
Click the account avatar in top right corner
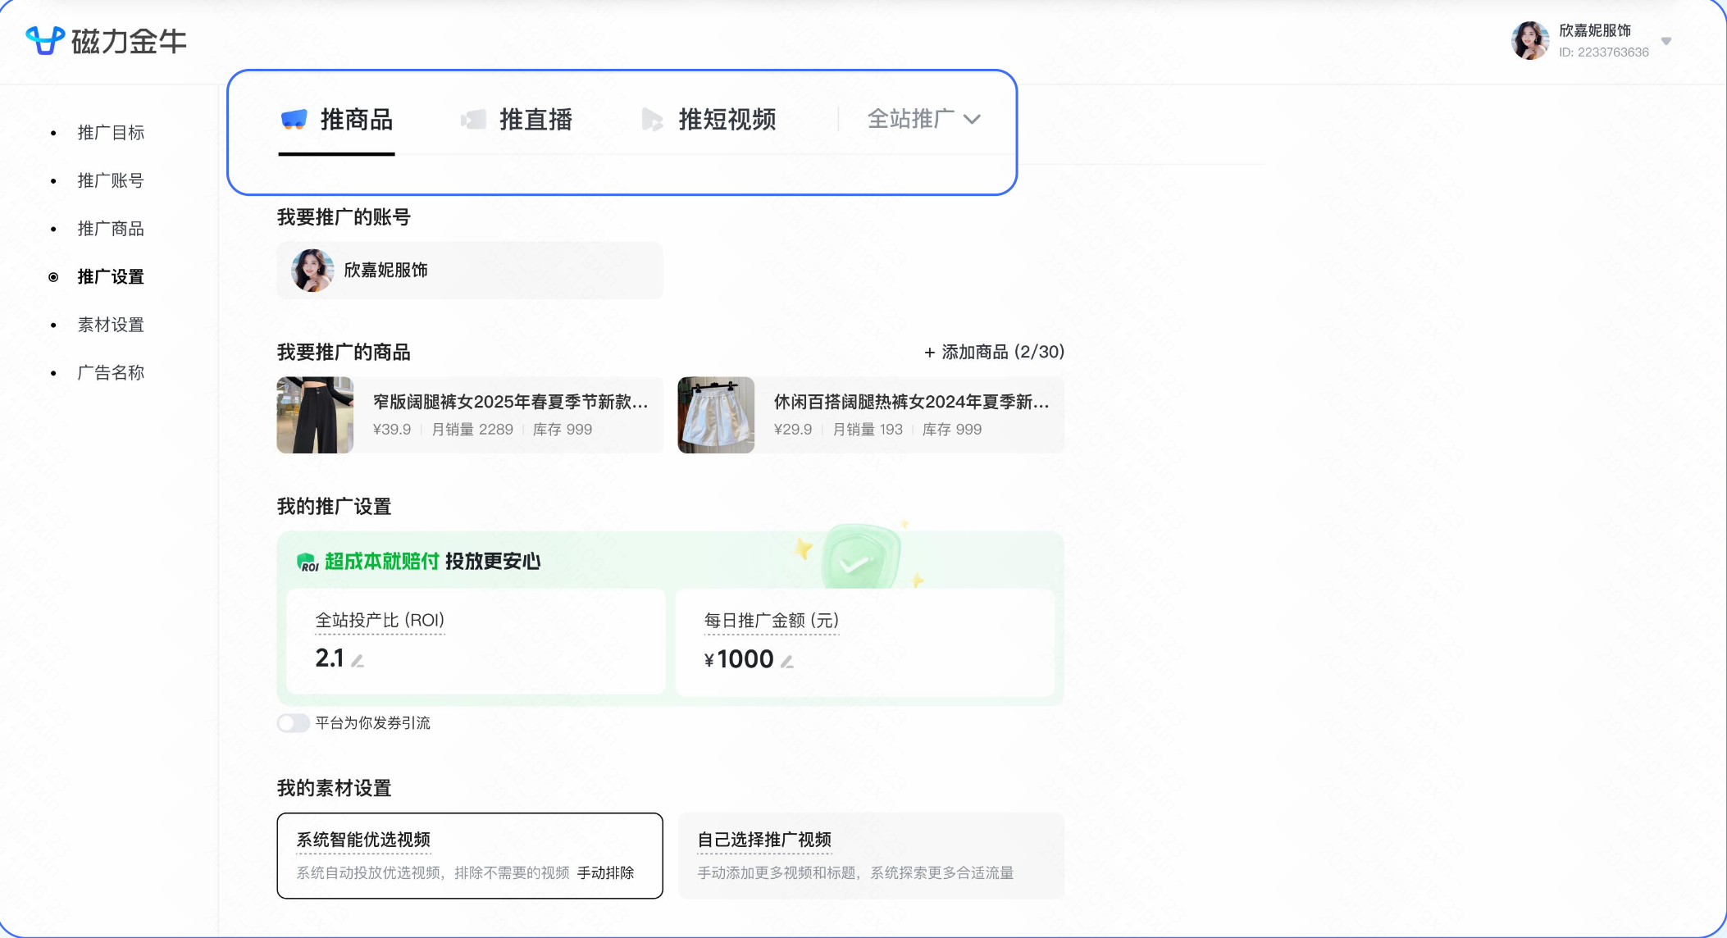(1530, 39)
